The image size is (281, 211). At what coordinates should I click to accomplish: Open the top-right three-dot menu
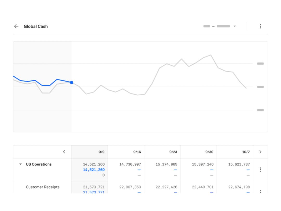(x=260, y=26)
